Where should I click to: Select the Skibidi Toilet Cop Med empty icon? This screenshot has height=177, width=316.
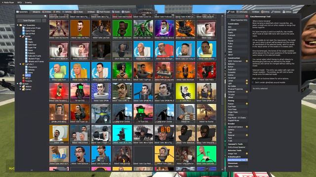click(x=143, y=155)
